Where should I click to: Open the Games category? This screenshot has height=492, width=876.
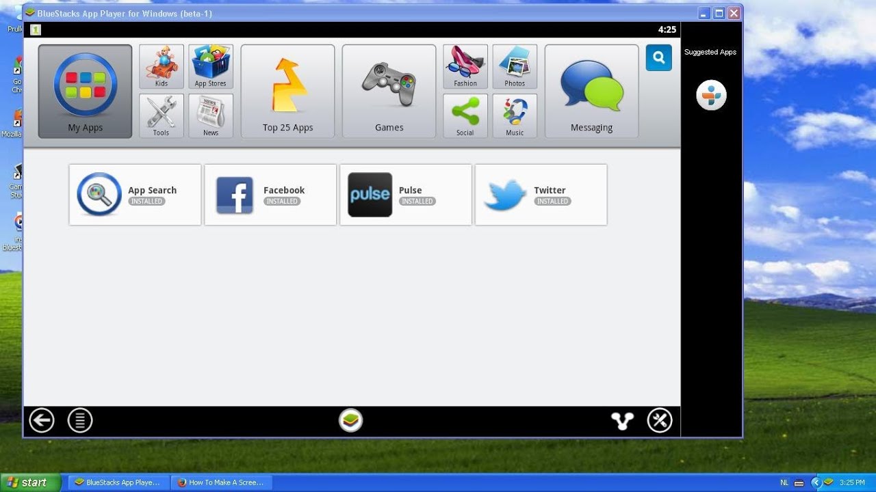coord(389,92)
